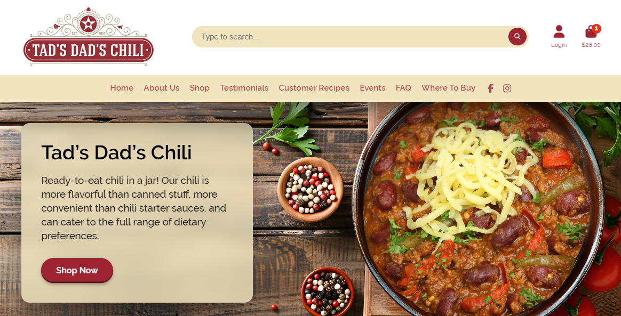
Task: Click the Tad's Dad's Chili logo
Action: pos(89,36)
